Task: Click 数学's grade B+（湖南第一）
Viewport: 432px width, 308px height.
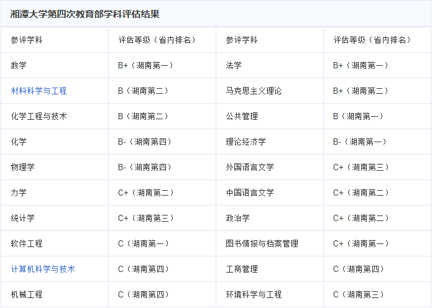Action: [145, 65]
